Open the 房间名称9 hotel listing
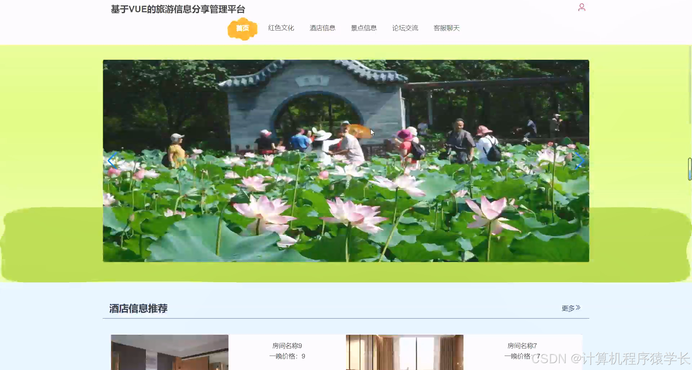692x370 pixels. 287,346
